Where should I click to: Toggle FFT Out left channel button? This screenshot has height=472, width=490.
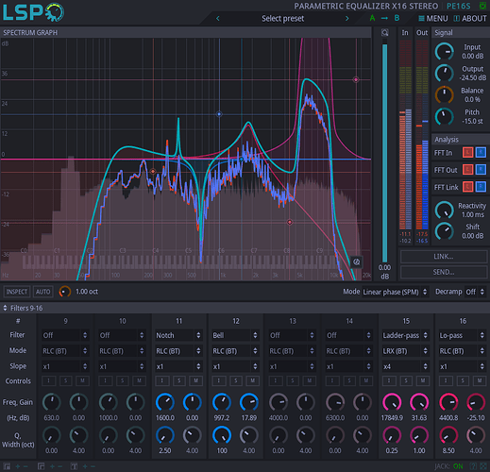[468, 170]
